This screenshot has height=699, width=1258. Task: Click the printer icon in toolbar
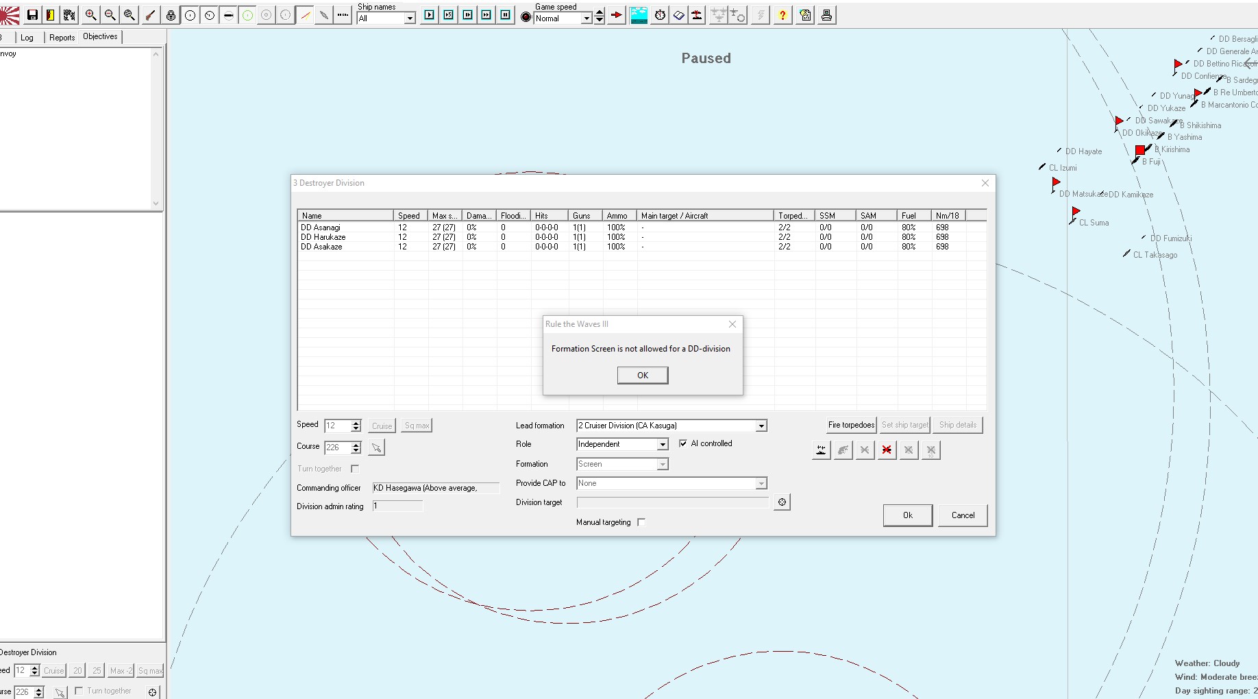coord(827,15)
